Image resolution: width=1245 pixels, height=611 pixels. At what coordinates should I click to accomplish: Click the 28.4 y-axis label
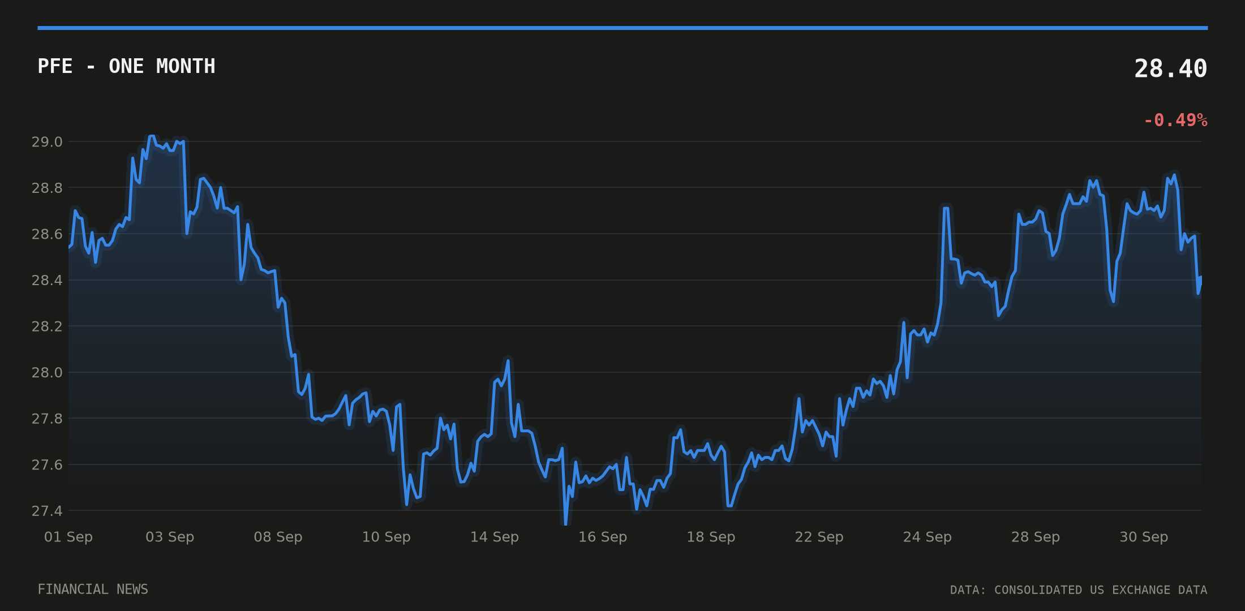pyautogui.click(x=47, y=280)
